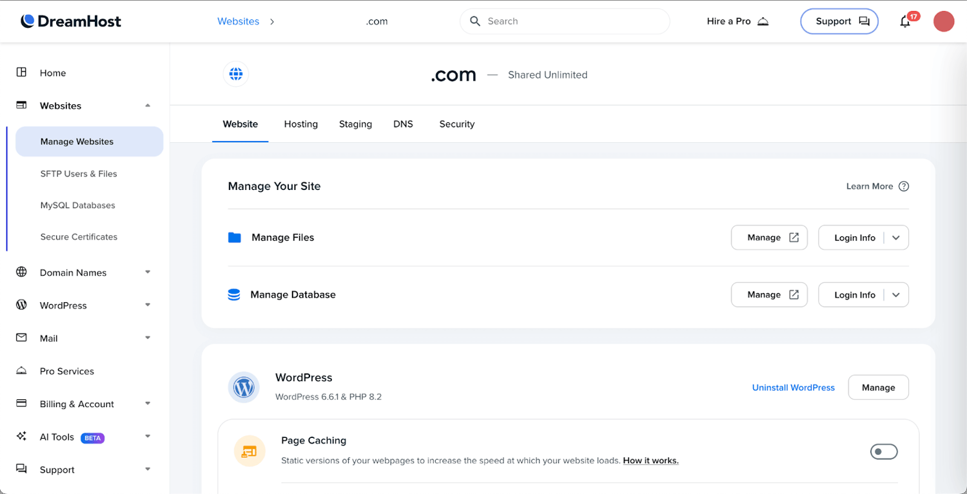This screenshot has height=494, width=967.
Task: Click the 'Page Caching' title text
Action: coord(314,441)
